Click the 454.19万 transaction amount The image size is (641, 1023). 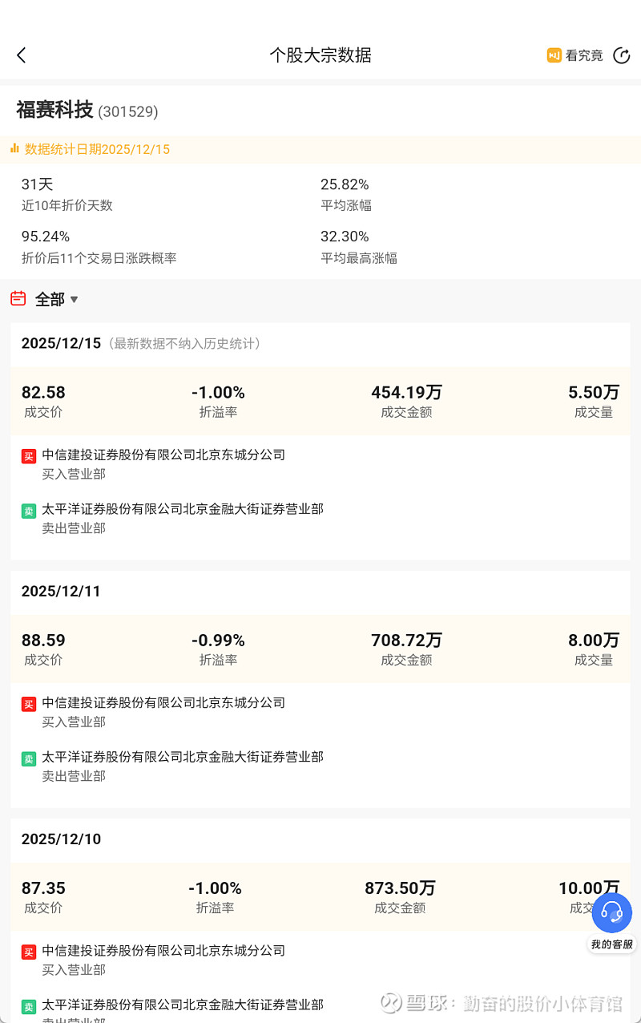pyautogui.click(x=406, y=393)
